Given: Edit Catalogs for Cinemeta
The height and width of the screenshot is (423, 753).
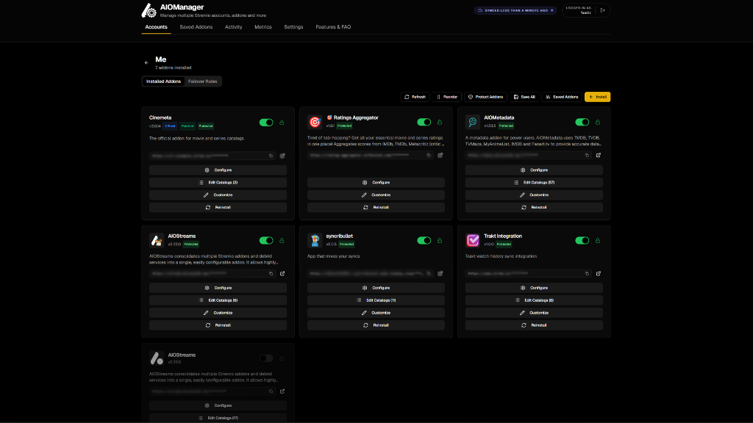Looking at the screenshot, I should pos(218,183).
